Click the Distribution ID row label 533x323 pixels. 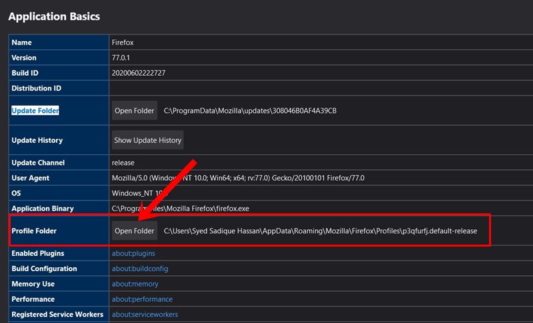pos(37,88)
